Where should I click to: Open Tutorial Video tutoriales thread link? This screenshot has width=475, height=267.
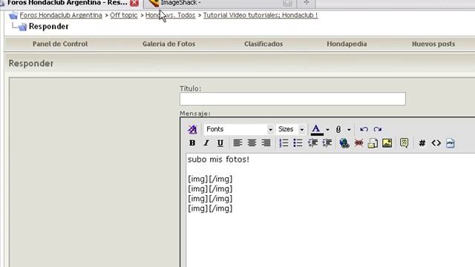pyautogui.click(x=261, y=15)
